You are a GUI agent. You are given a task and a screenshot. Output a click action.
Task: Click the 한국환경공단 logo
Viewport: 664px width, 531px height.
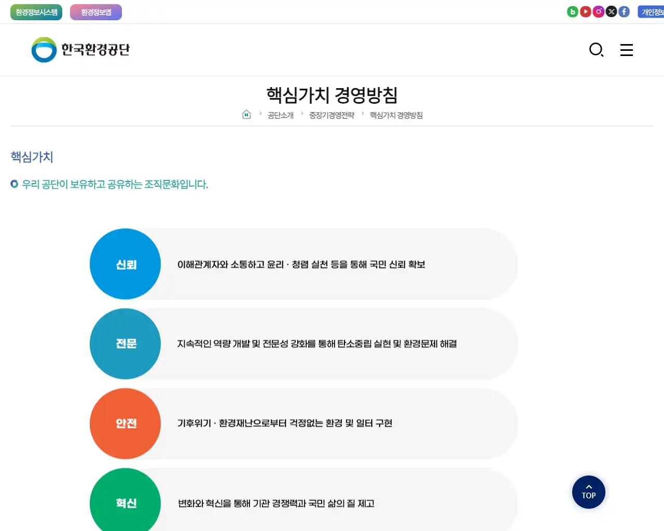(80, 50)
